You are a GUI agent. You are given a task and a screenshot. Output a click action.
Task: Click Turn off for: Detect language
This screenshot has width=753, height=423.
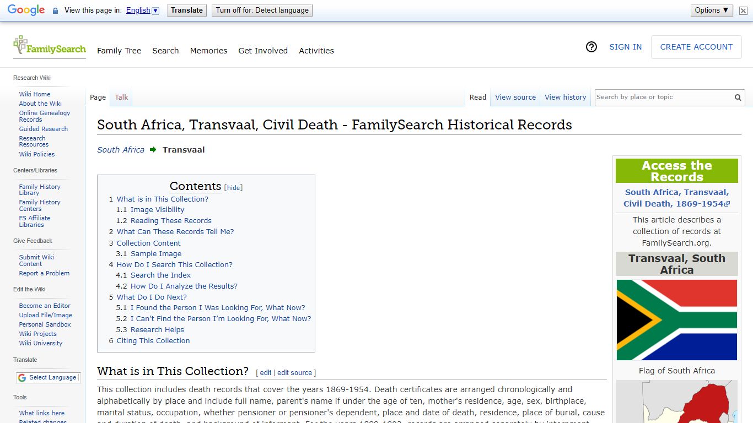tap(262, 10)
